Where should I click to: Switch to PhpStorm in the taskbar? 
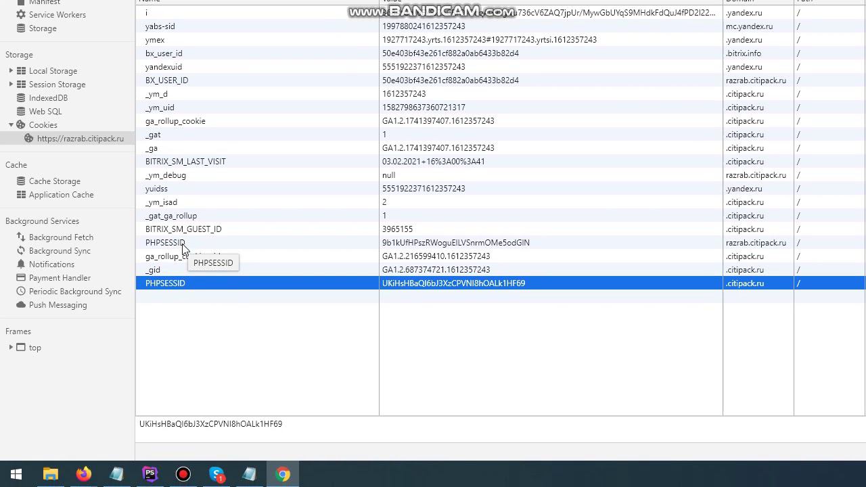coord(150,474)
